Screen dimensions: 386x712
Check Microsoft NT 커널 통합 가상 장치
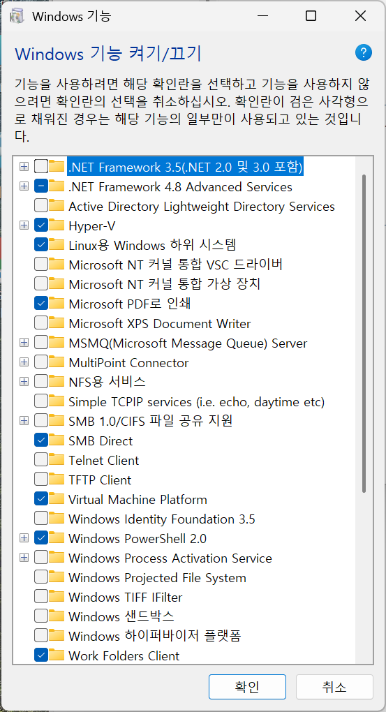pos(41,284)
